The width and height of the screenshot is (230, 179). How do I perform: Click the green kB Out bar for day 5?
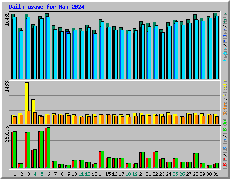[42, 149]
